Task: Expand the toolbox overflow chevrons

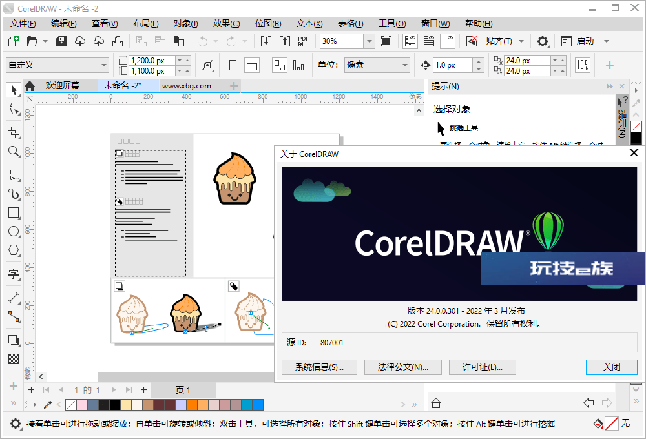Action: (x=14, y=403)
